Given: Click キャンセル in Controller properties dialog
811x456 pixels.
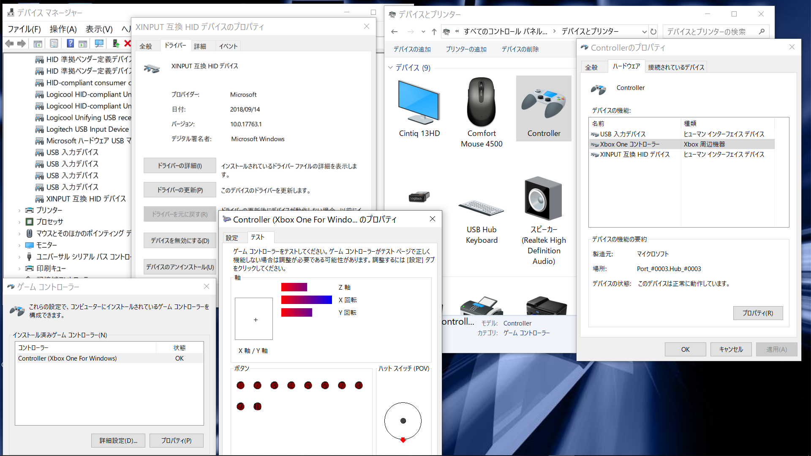Looking at the screenshot, I should (x=731, y=349).
